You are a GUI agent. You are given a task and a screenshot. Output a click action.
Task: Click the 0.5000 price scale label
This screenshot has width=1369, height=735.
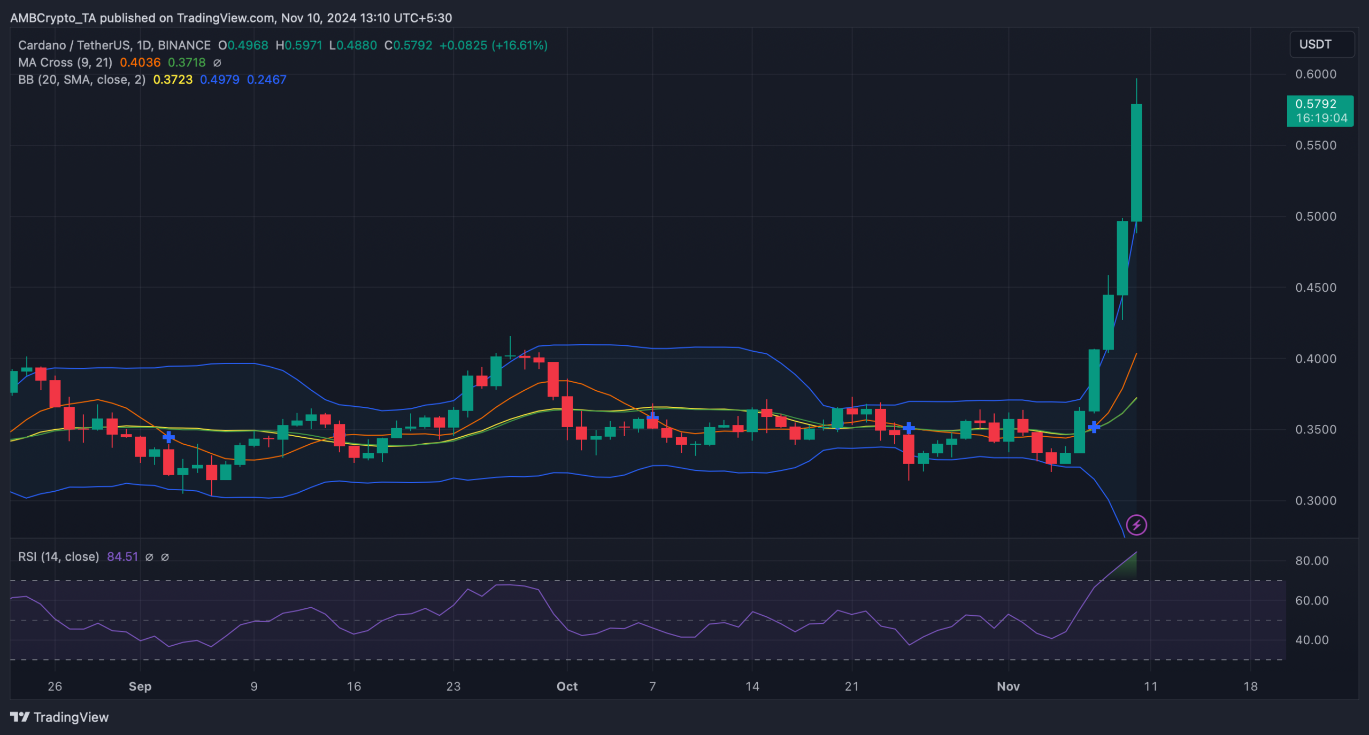coord(1316,216)
